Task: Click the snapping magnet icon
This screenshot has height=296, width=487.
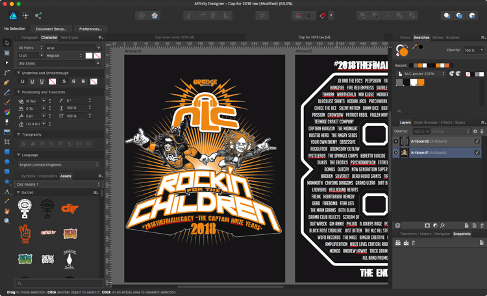Action: click(322, 16)
